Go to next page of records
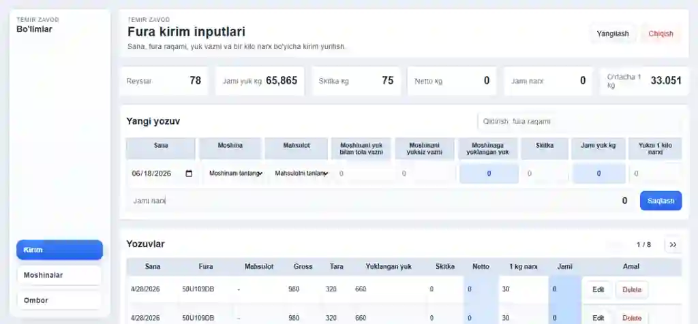This screenshot has height=324, width=698. [673, 245]
